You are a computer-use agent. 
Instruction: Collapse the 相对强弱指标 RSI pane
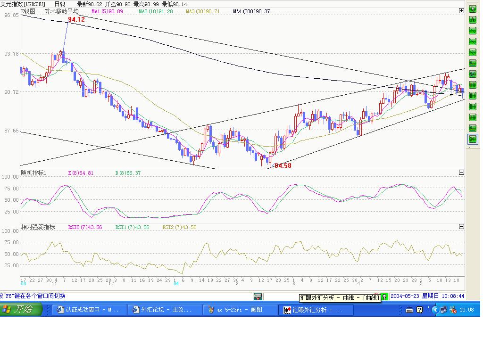click(461, 227)
